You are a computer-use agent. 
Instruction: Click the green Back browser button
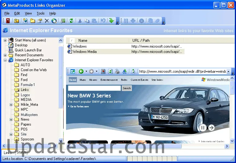[x=81, y=71]
